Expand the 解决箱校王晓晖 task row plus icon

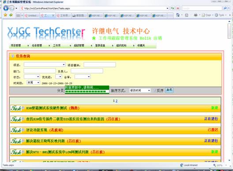click(23, 141)
